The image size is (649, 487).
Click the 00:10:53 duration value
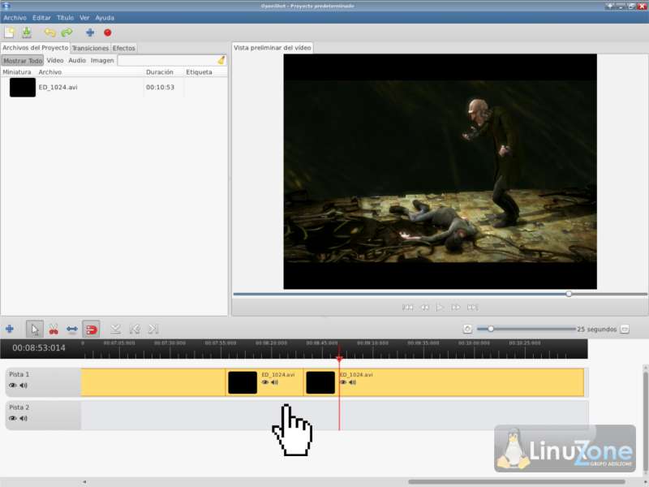click(160, 88)
